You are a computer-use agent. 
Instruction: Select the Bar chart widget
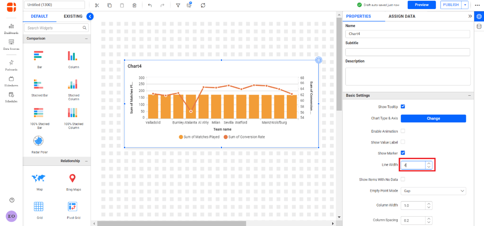(40, 60)
